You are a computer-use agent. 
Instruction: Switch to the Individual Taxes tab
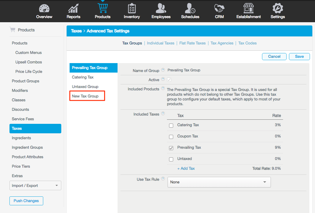pos(160,43)
